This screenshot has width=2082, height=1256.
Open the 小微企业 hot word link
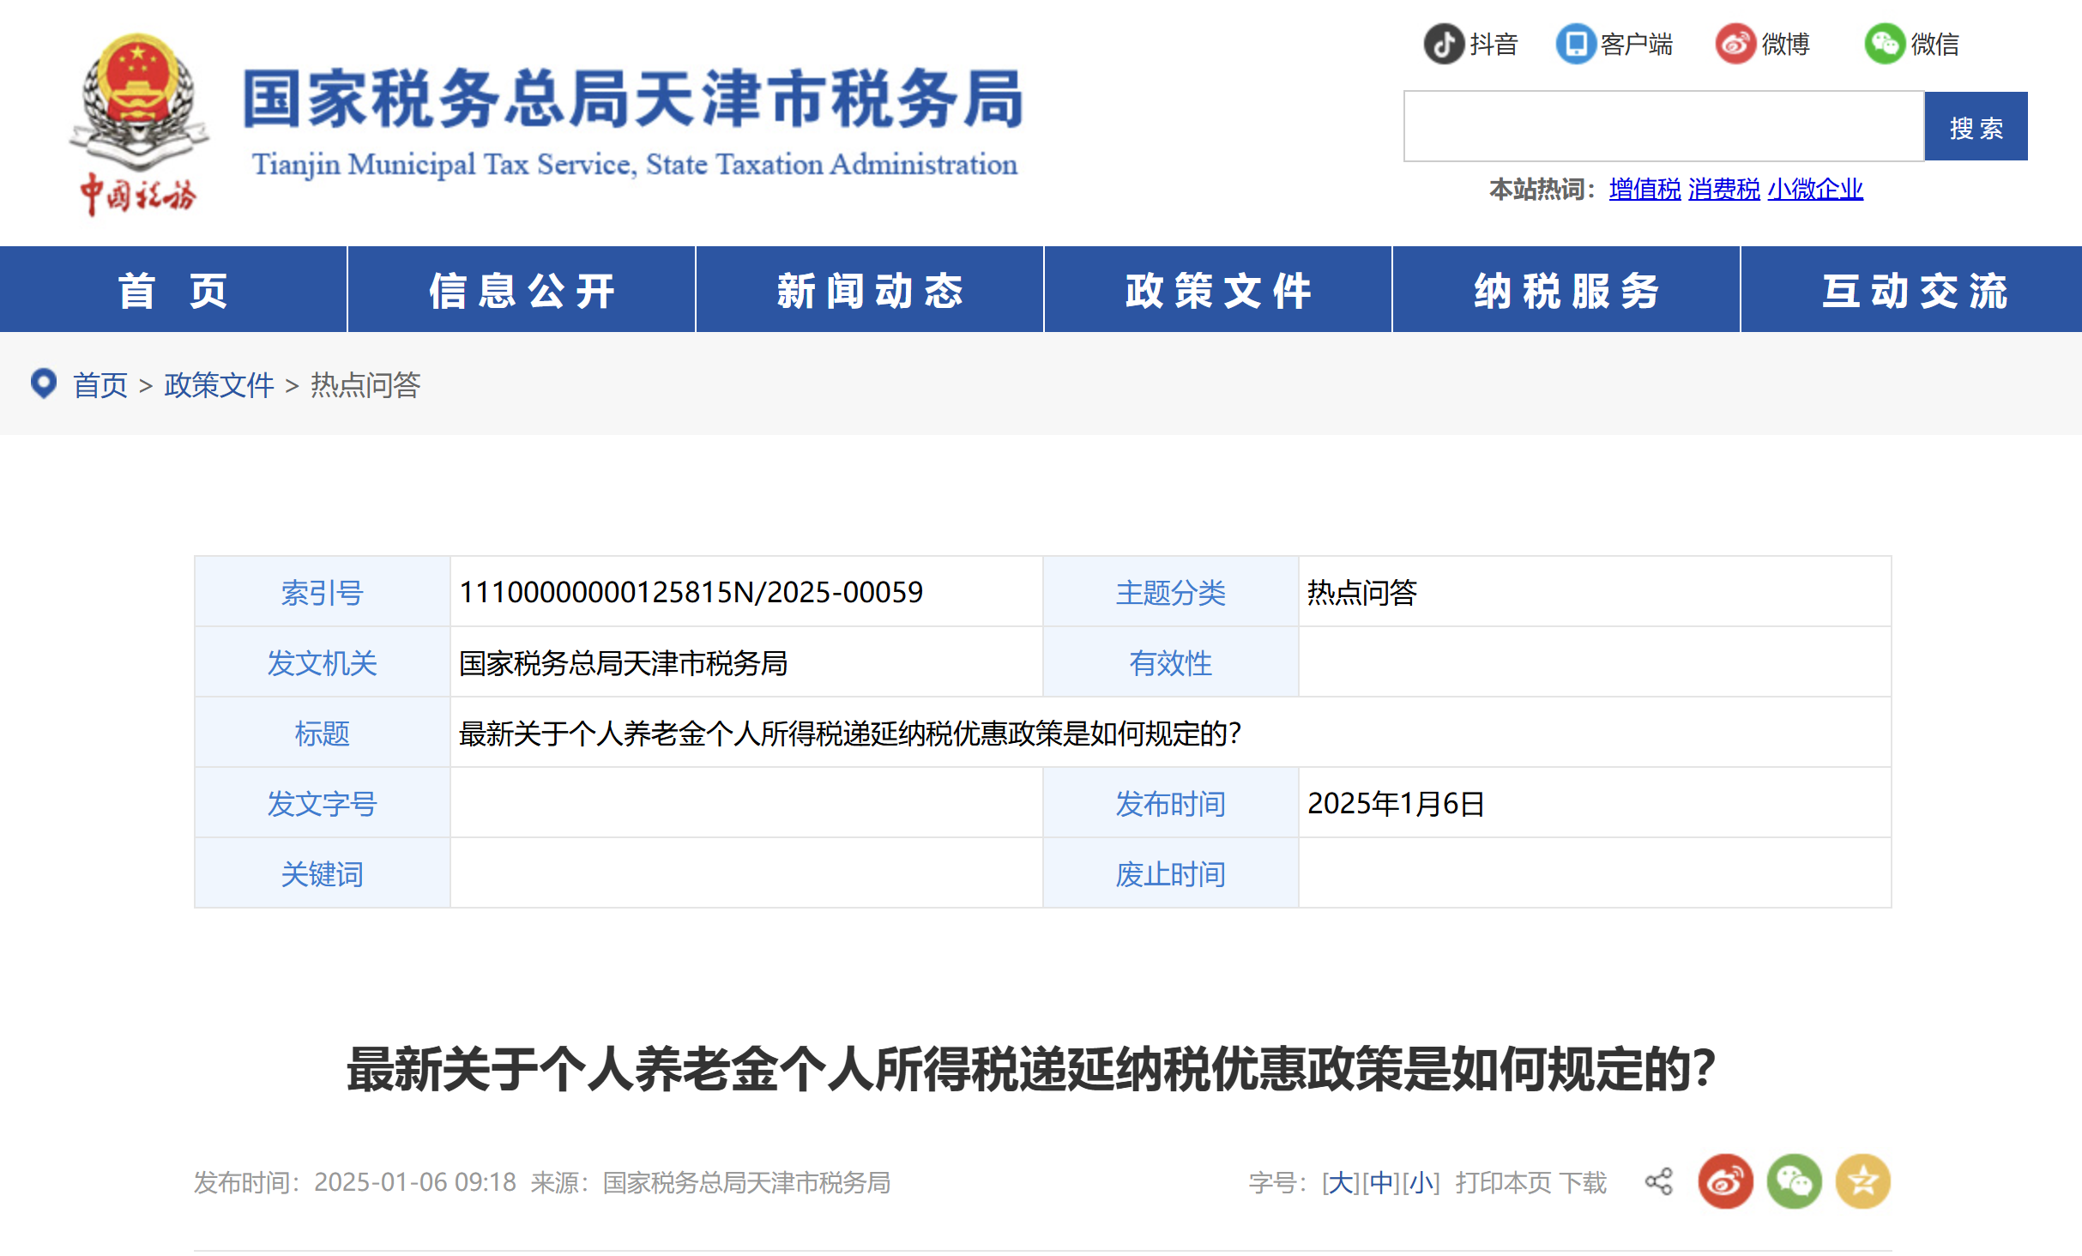tap(1814, 190)
